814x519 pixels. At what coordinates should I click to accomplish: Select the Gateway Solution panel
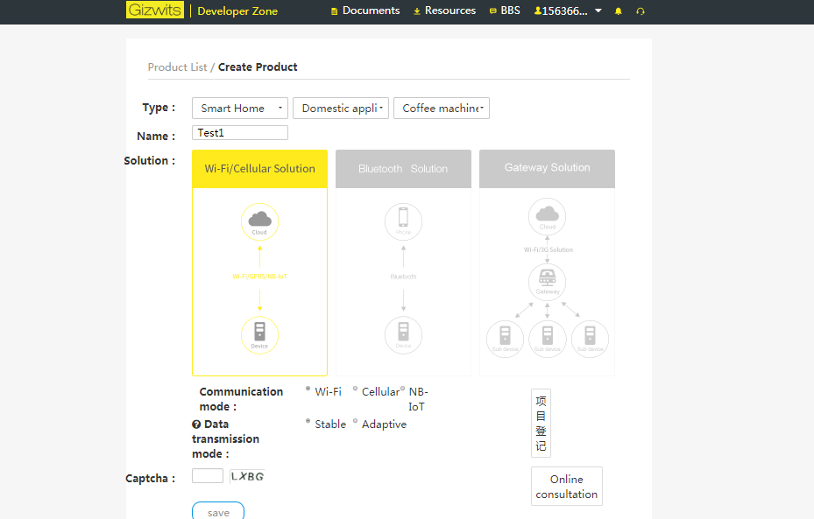tap(546, 168)
